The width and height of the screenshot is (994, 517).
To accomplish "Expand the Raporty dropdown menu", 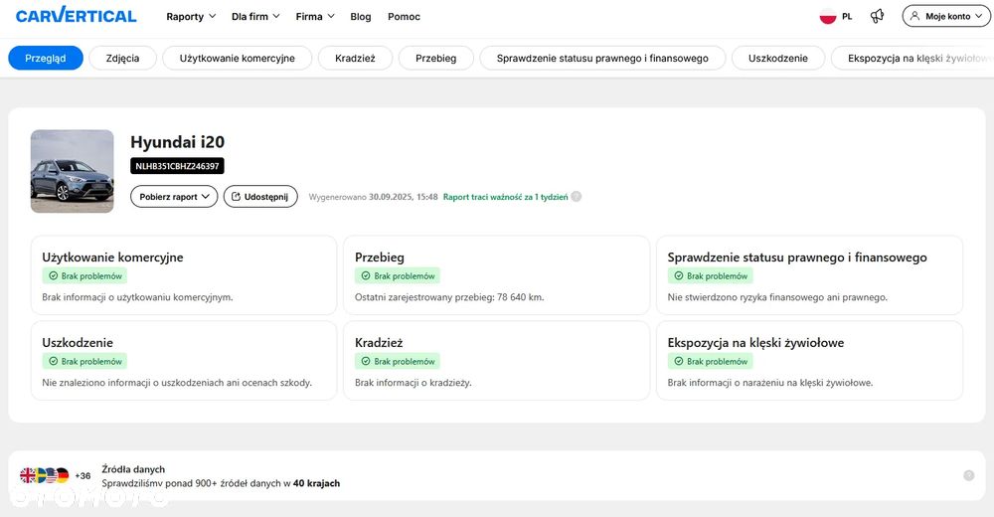I will click(x=191, y=17).
